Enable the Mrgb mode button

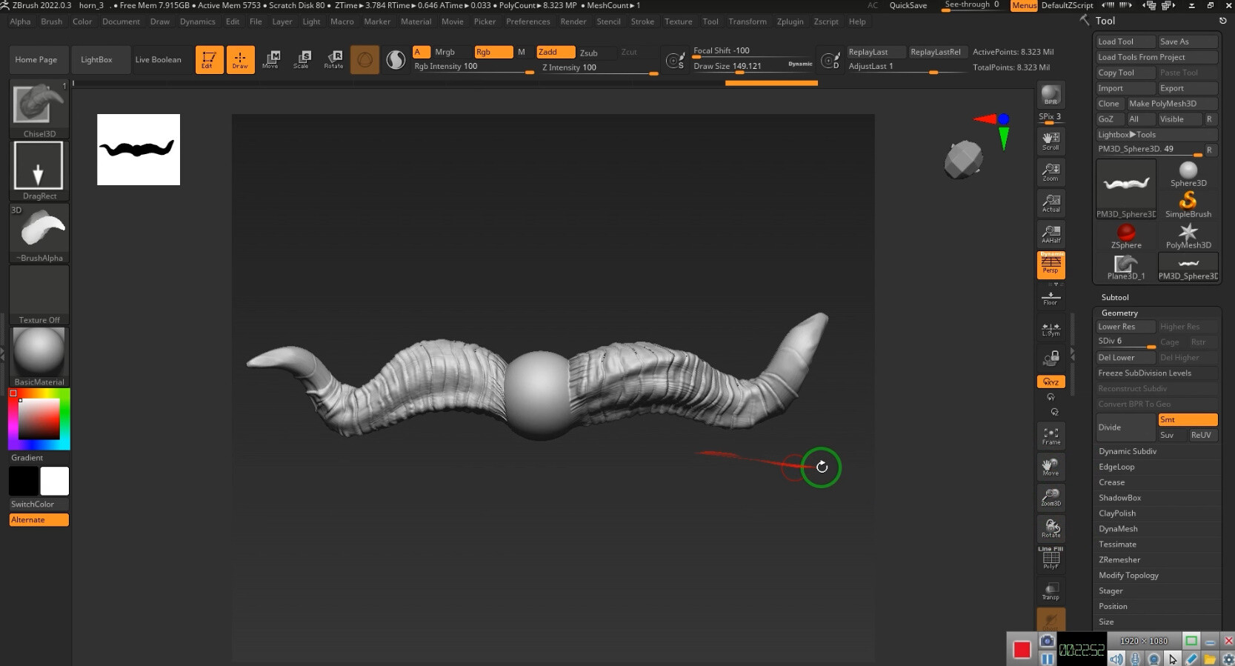coord(445,52)
